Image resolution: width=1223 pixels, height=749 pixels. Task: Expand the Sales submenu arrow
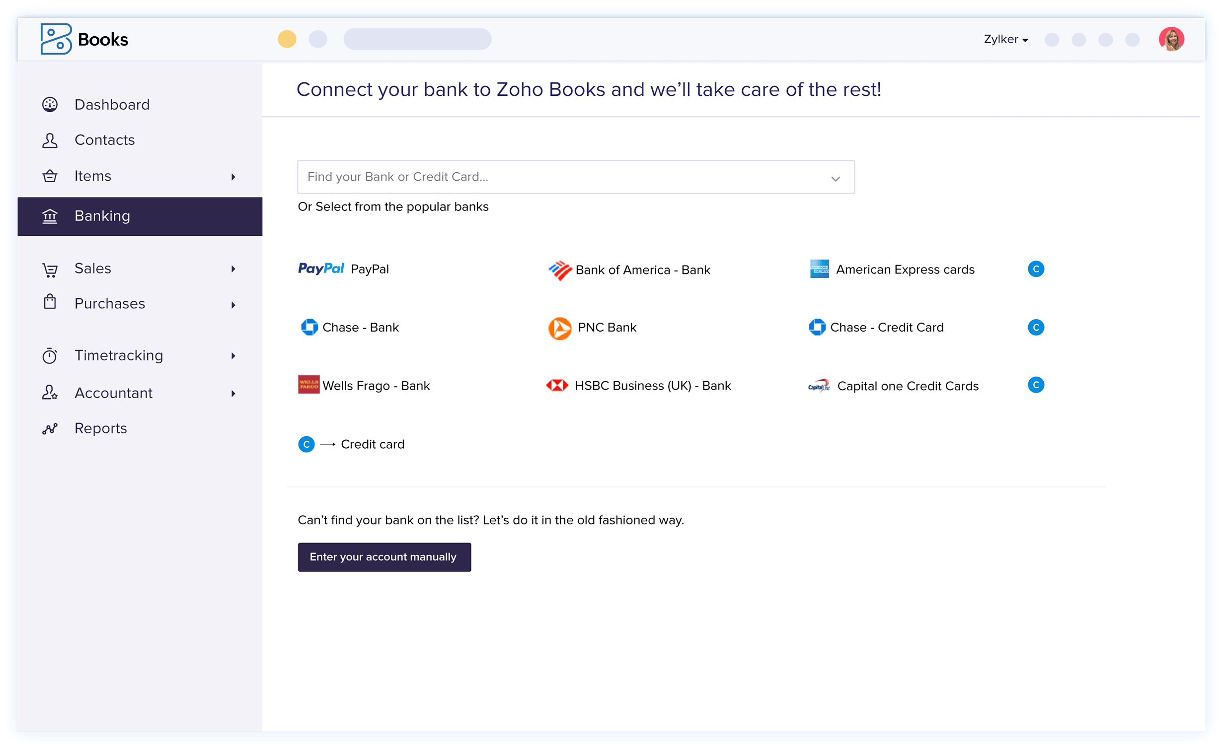(x=232, y=269)
